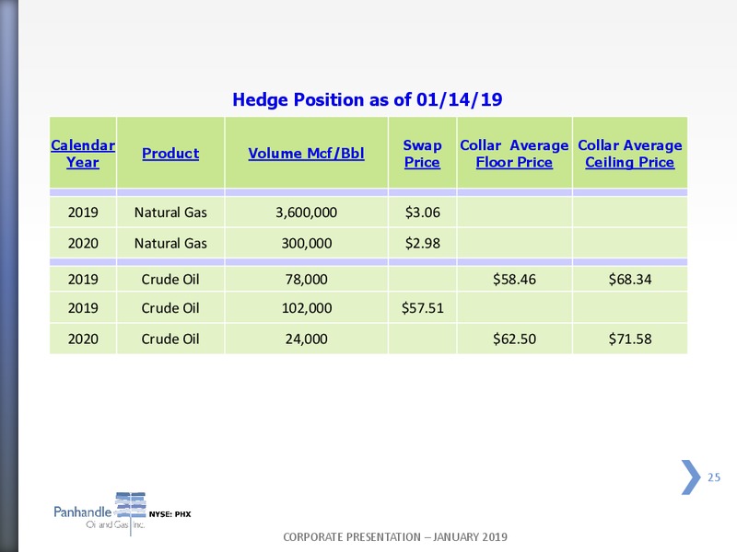Select Natural Gas in the 3,600,000 row

pyautogui.click(x=170, y=213)
